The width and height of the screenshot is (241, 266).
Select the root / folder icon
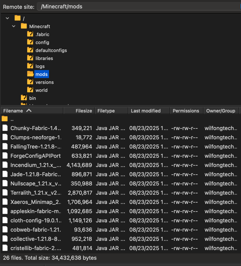[x=17, y=18]
